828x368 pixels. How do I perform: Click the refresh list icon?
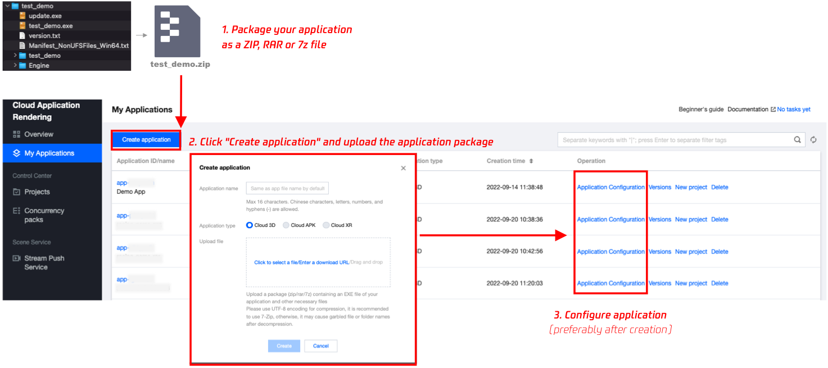[813, 140]
